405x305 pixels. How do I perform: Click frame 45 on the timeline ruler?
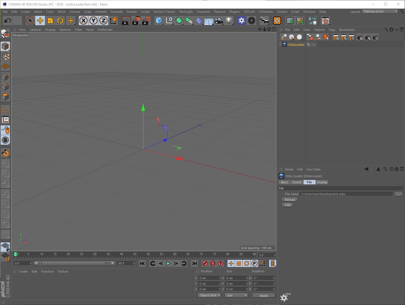click(x=135, y=254)
